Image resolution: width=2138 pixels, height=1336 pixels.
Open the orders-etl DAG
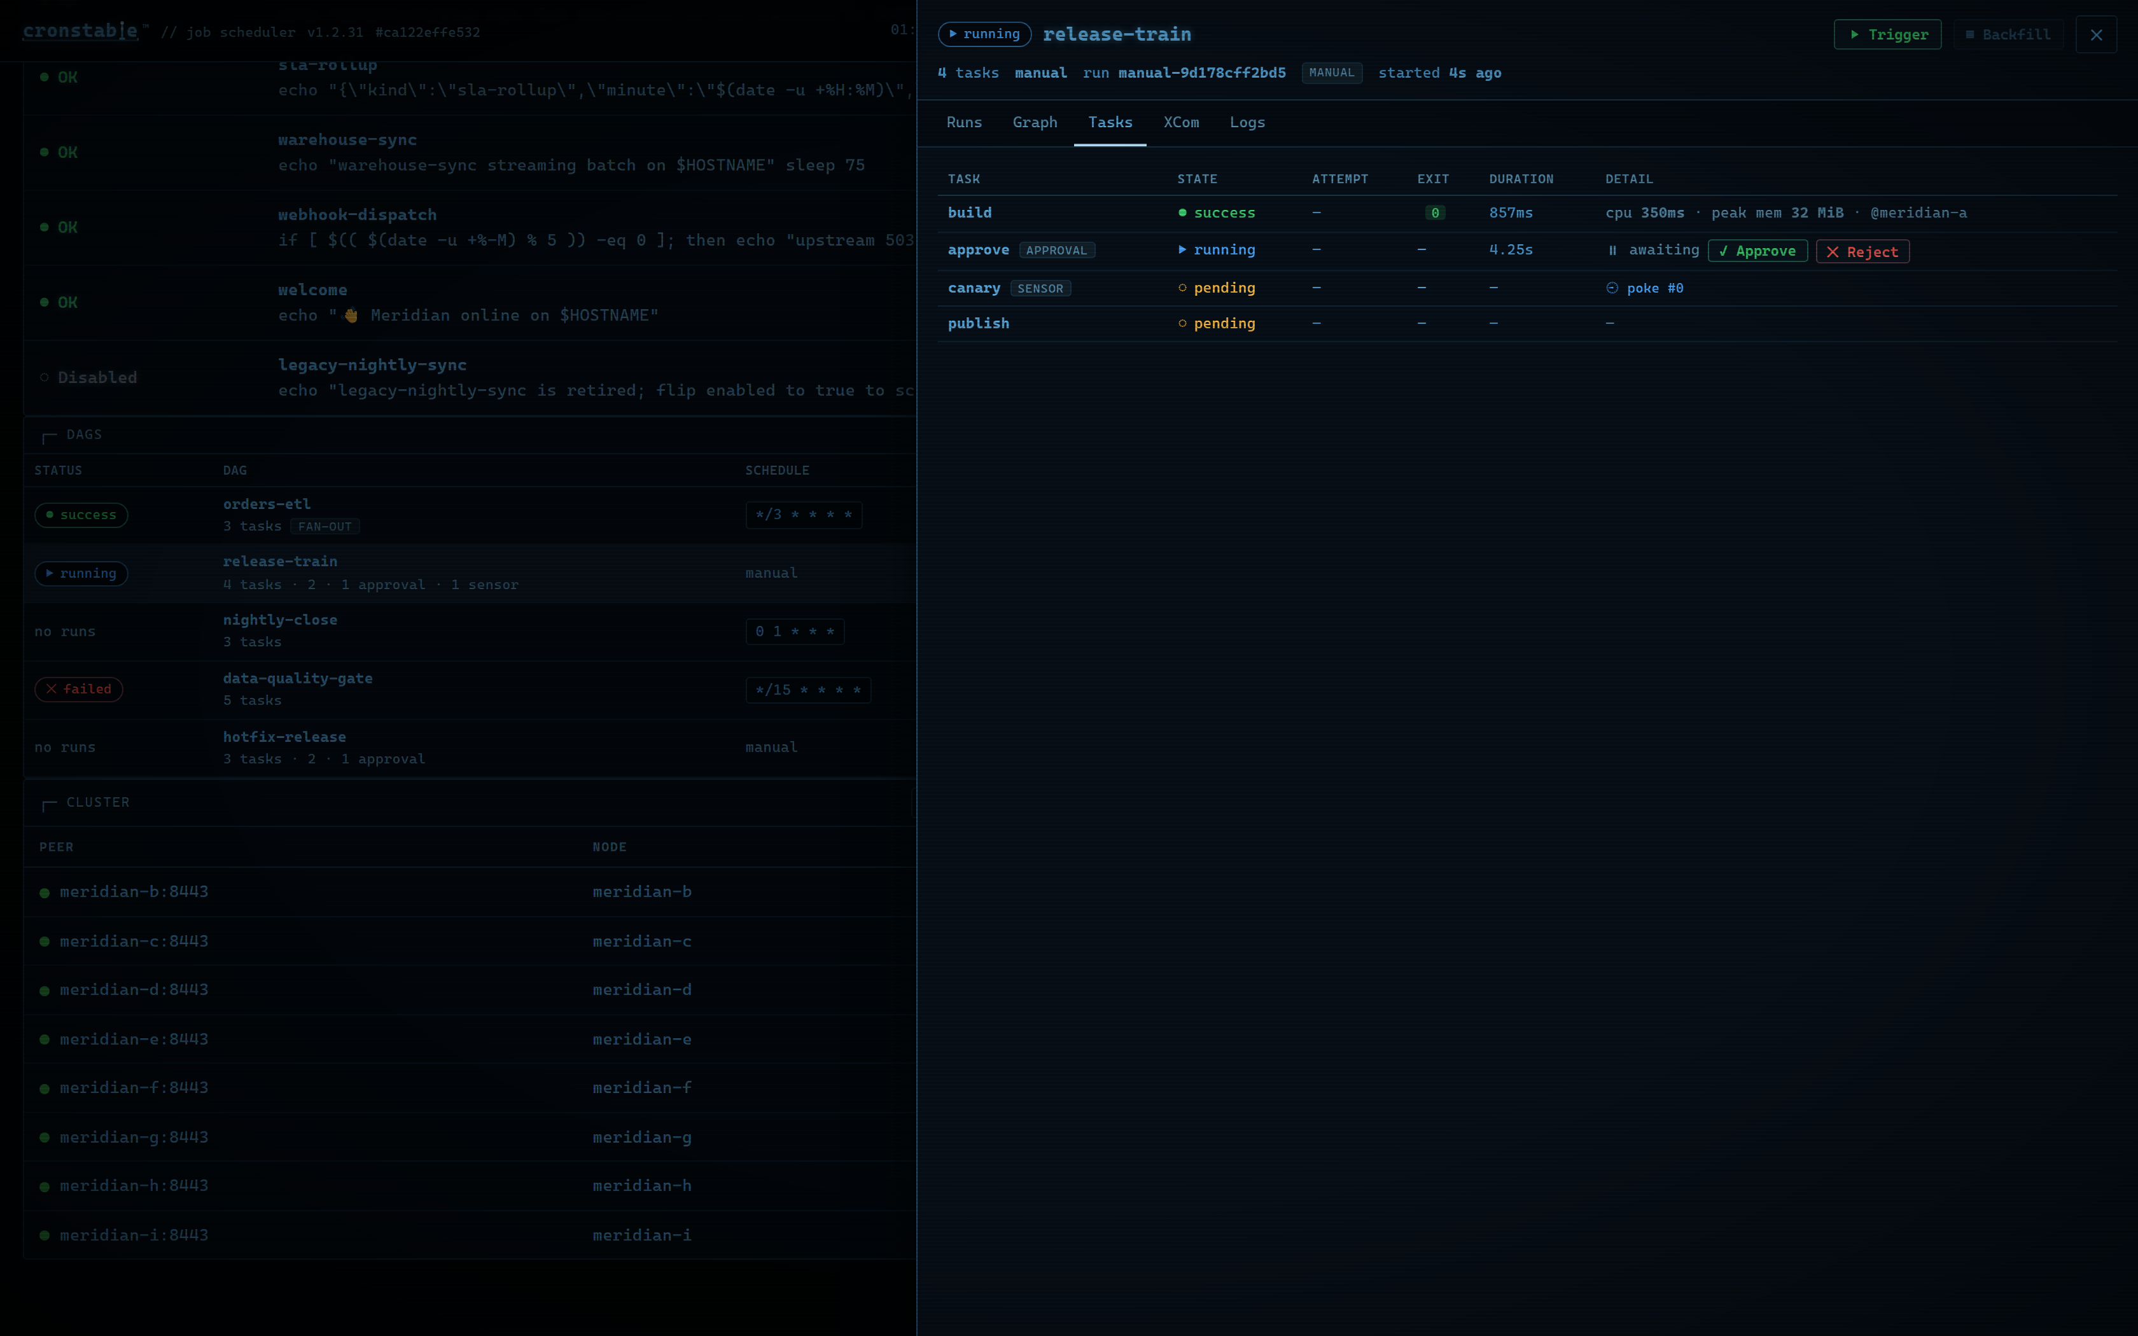pos(267,504)
